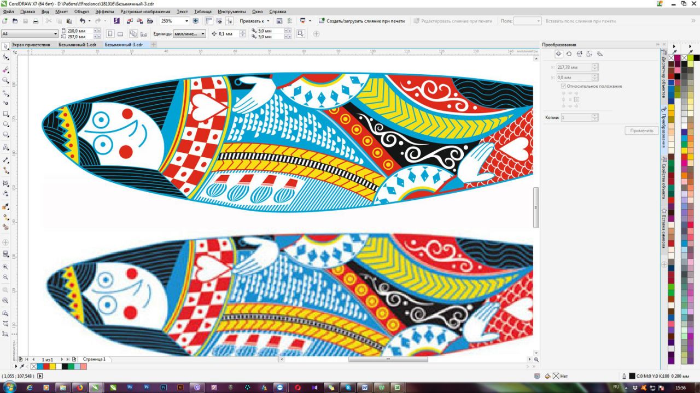The width and height of the screenshot is (700, 393).
Task: Toggle the Show grid button in toolbar
Action: click(219, 21)
